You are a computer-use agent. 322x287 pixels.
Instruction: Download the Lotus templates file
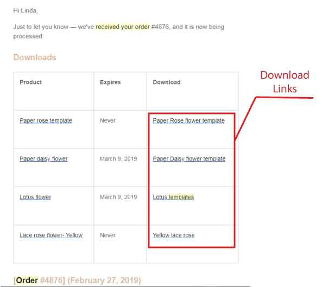pos(173,197)
